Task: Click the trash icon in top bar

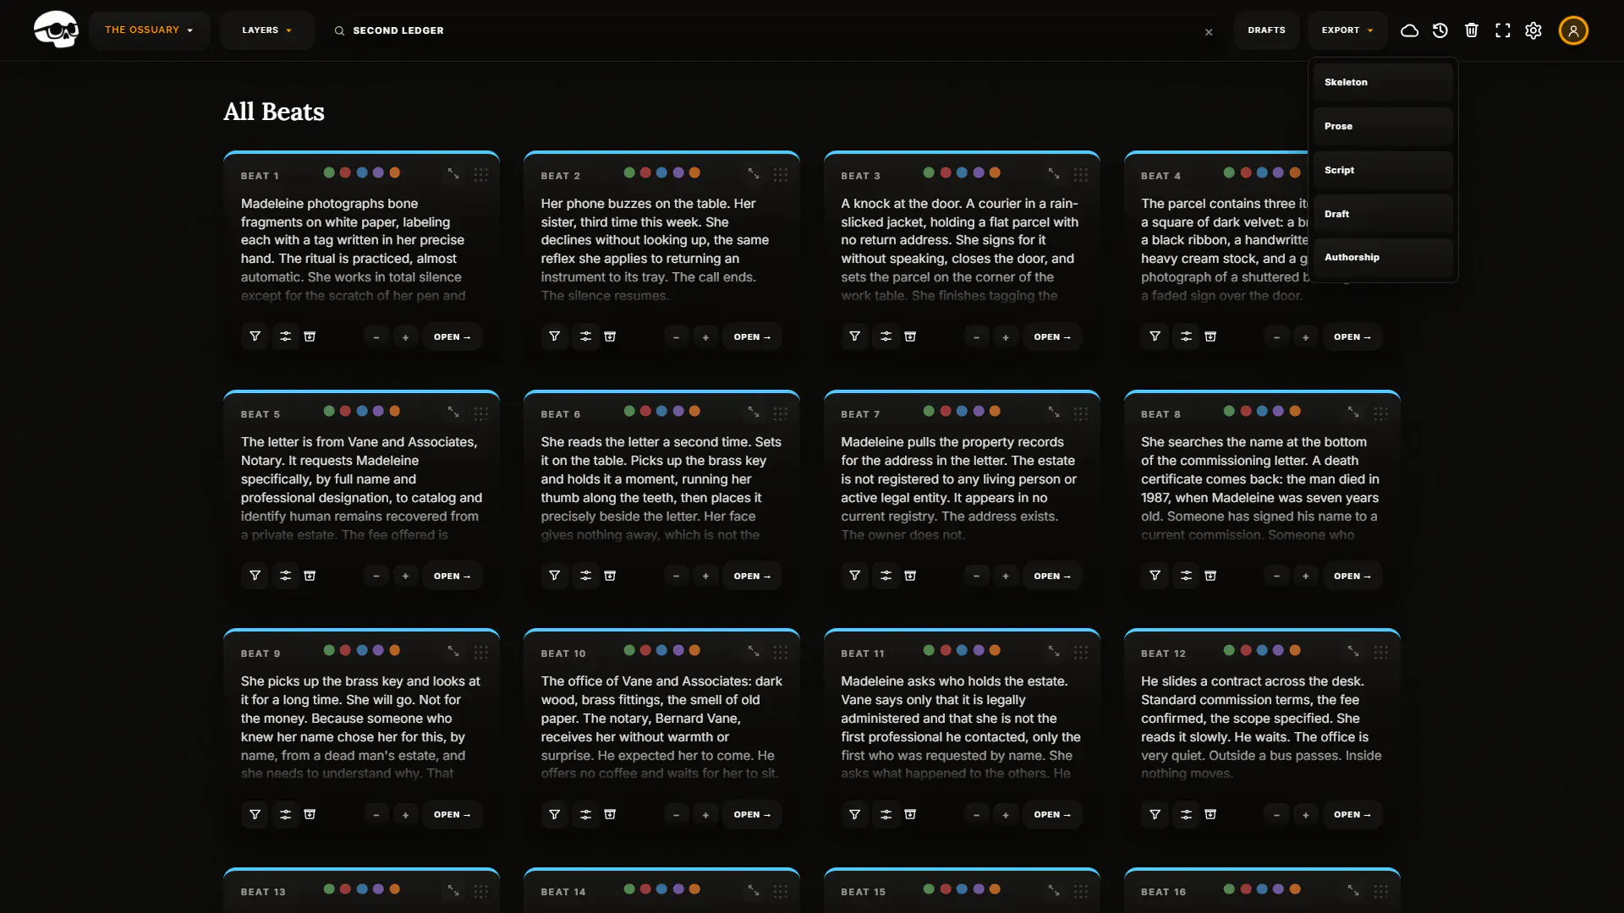Action: pyautogui.click(x=1472, y=30)
